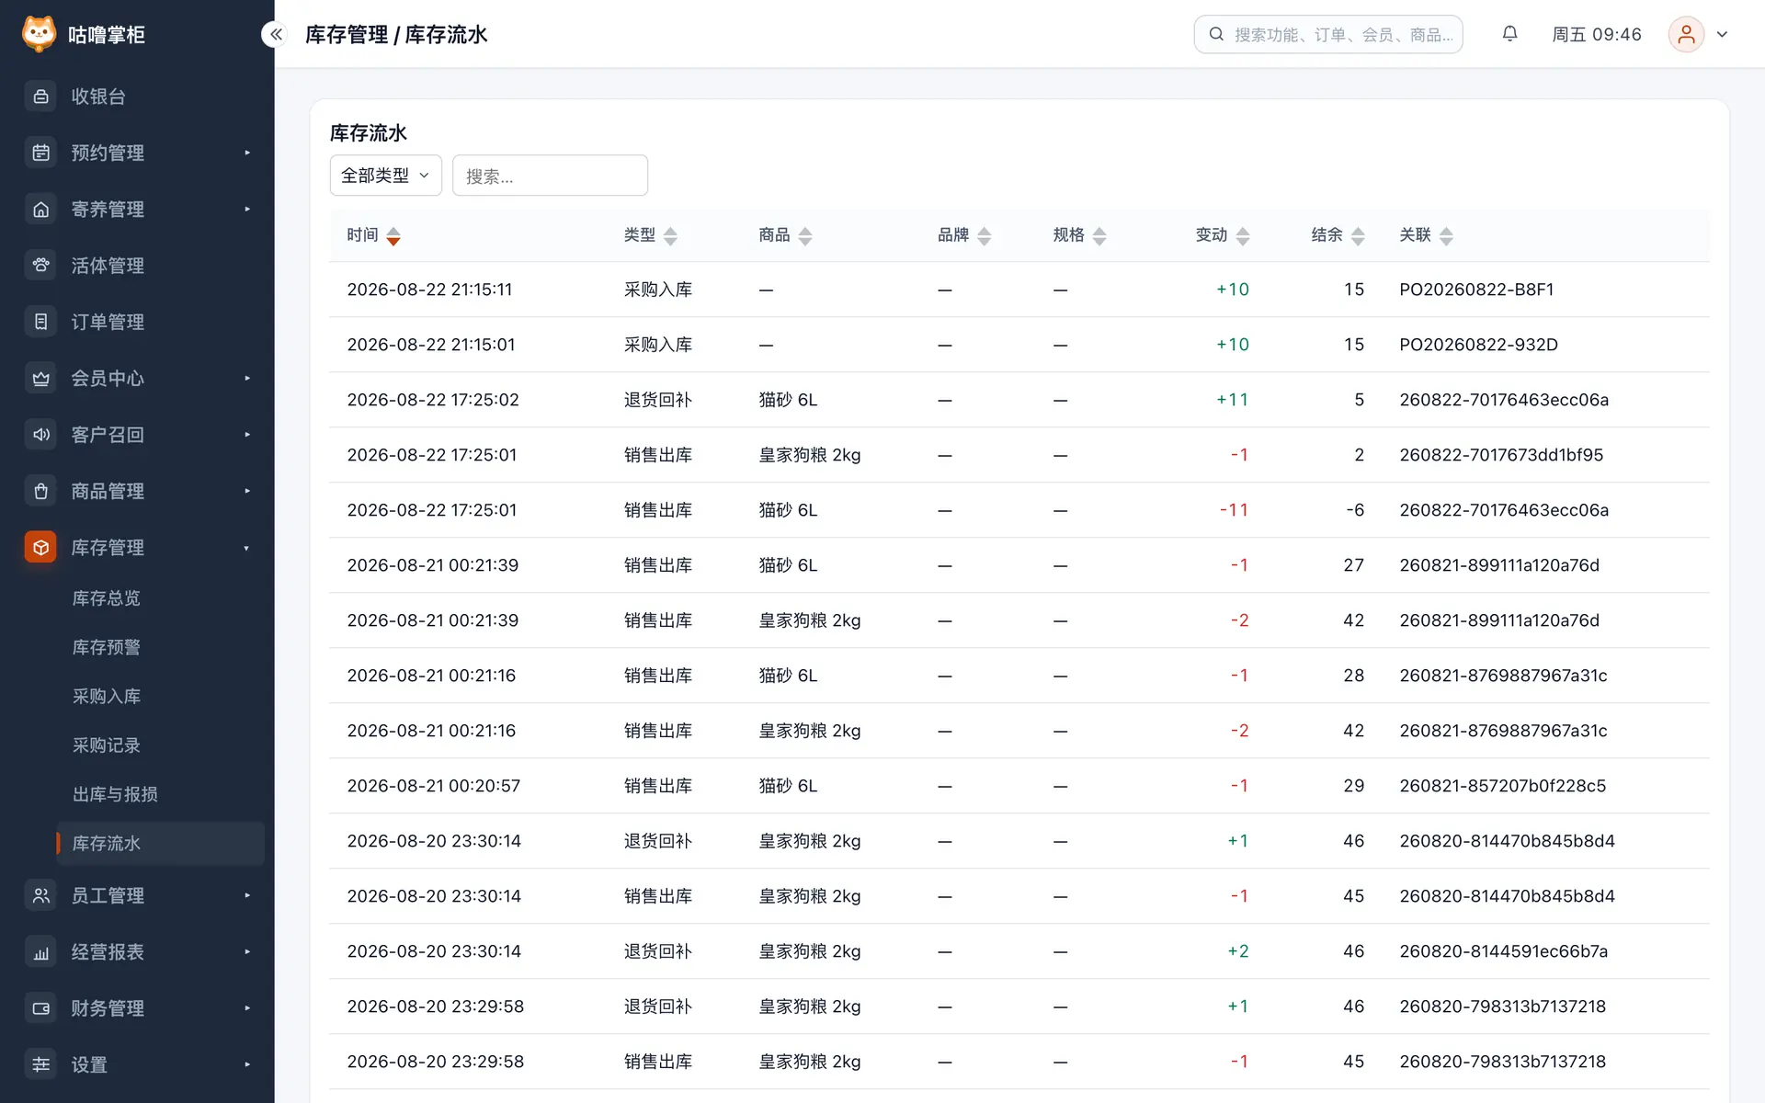The image size is (1765, 1103).
Task: Open the 全部类型 filter dropdown
Action: click(385, 176)
